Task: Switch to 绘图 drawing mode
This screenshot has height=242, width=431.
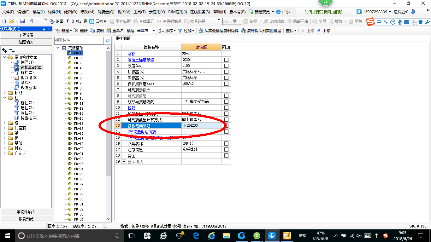Action: pyautogui.click(x=57, y=21)
